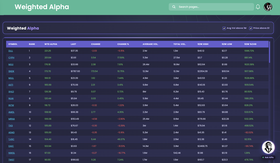Click the $2468.75 52-week high

pyautogui.click(x=203, y=146)
